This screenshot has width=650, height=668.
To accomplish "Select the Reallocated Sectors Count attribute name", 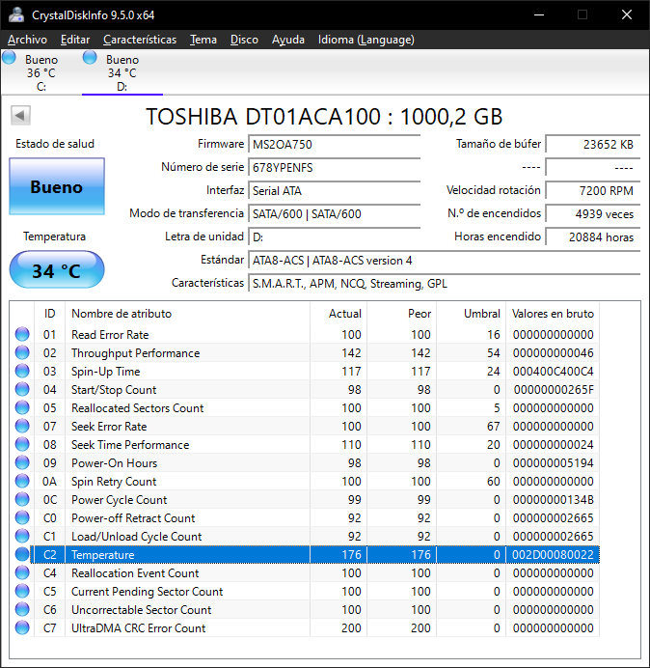I will coord(138,408).
